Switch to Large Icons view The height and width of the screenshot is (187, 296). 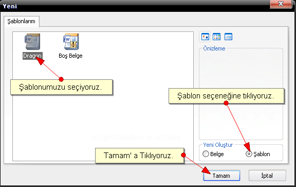[x=205, y=37]
